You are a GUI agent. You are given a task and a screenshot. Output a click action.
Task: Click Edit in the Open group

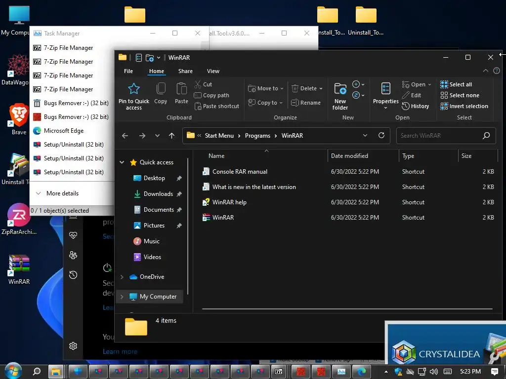click(x=412, y=95)
